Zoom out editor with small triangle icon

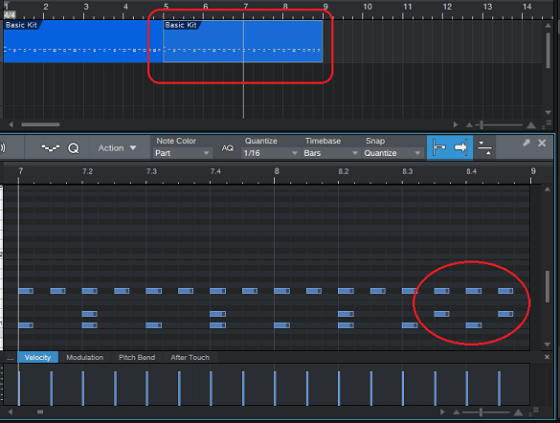[456, 412]
